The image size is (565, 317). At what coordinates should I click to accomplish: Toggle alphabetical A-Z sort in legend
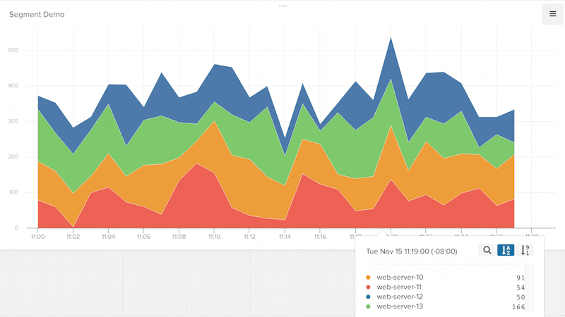click(506, 250)
